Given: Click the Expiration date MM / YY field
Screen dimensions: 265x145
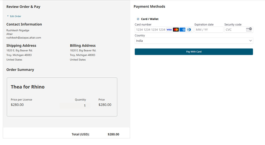Looking at the screenshot, I should [209, 30].
